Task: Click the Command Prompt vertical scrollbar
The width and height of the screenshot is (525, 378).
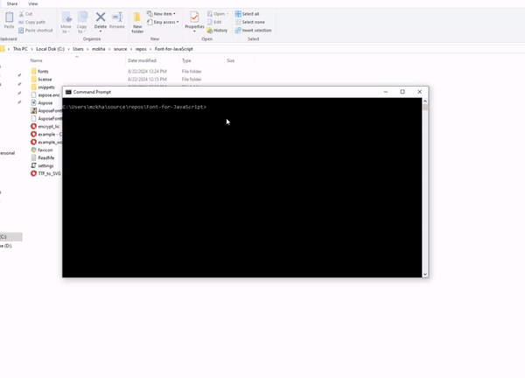Action: pos(425,175)
